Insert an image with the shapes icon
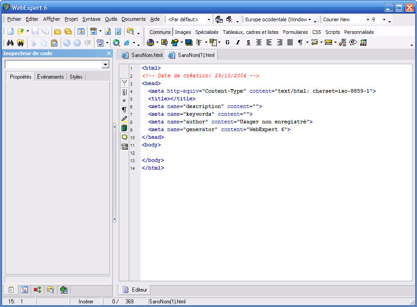 click(x=175, y=43)
